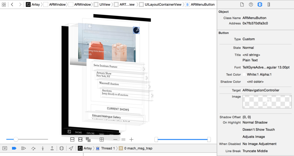
Task: Select Watermill Auction row
Action: (109, 83)
